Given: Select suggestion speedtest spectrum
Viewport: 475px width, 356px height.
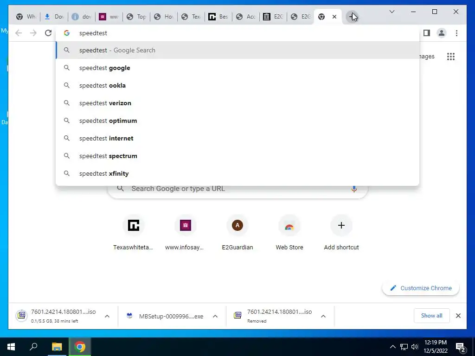Looking at the screenshot, I should 237,156.
